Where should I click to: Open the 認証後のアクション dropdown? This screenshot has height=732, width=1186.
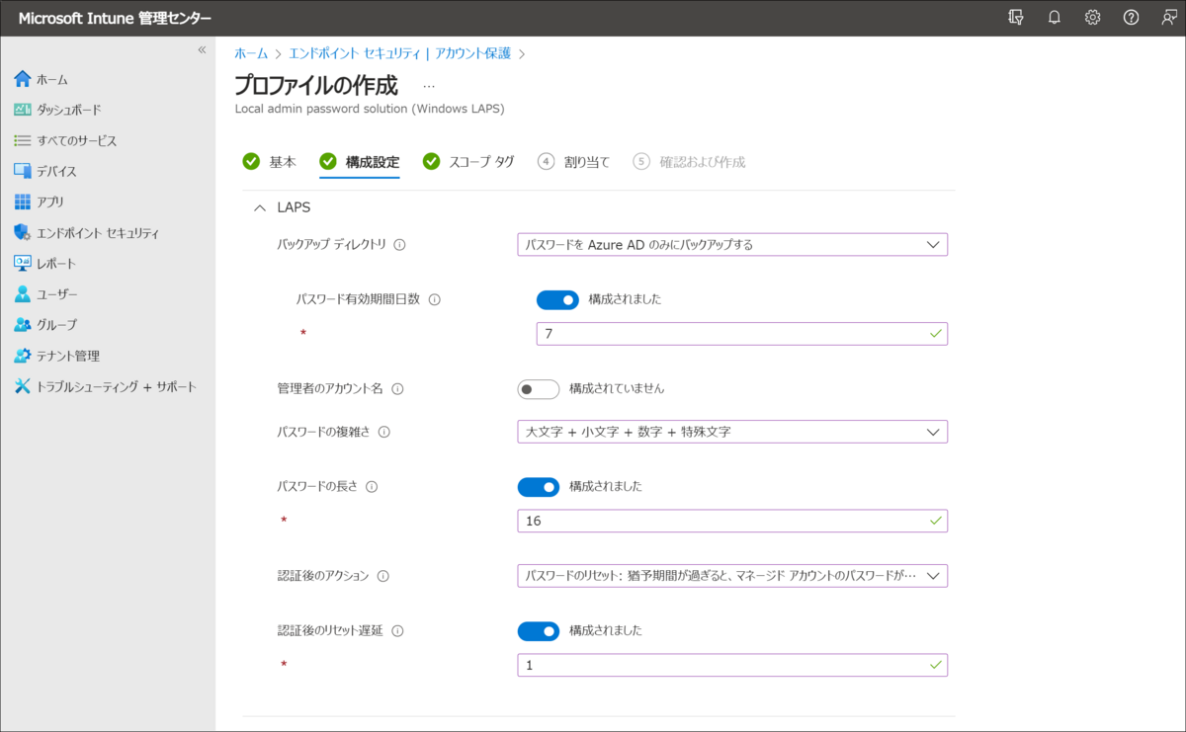coord(732,576)
